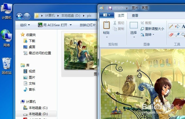
Task: Select Documents (文档) library
Action: (x=29, y=84)
